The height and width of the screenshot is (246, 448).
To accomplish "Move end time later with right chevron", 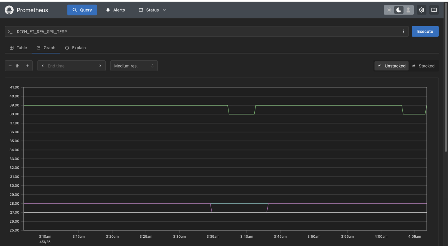I will coord(100,66).
